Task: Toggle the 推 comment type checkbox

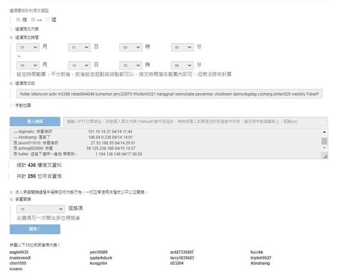Action: (19, 20)
